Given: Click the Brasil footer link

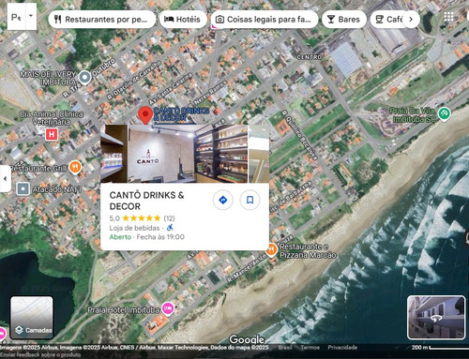Looking at the screenshot, I should point(285,347).
